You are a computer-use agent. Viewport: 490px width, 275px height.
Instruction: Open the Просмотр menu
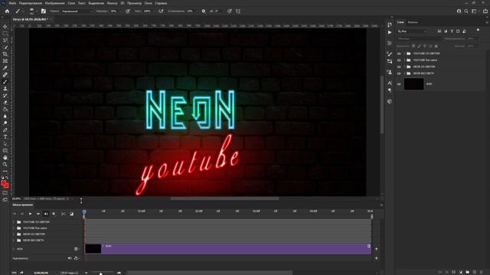[134, 3]
